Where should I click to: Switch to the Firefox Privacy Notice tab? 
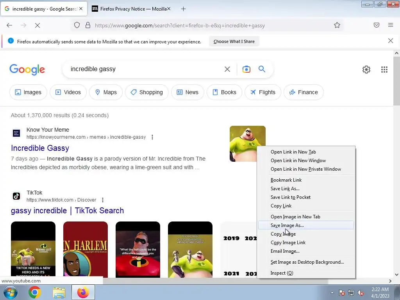131,9
